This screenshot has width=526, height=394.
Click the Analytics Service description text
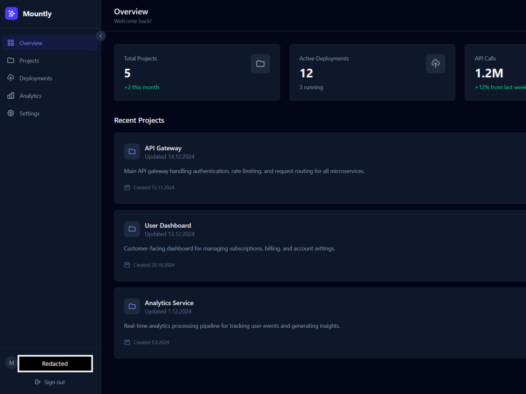pos(232,326)
